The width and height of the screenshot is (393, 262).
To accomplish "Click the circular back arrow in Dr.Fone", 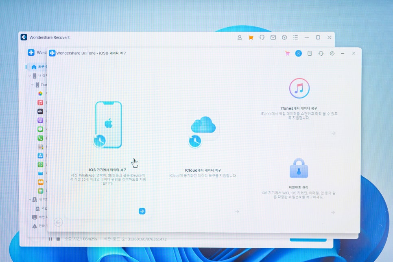I will coord(58,222).
